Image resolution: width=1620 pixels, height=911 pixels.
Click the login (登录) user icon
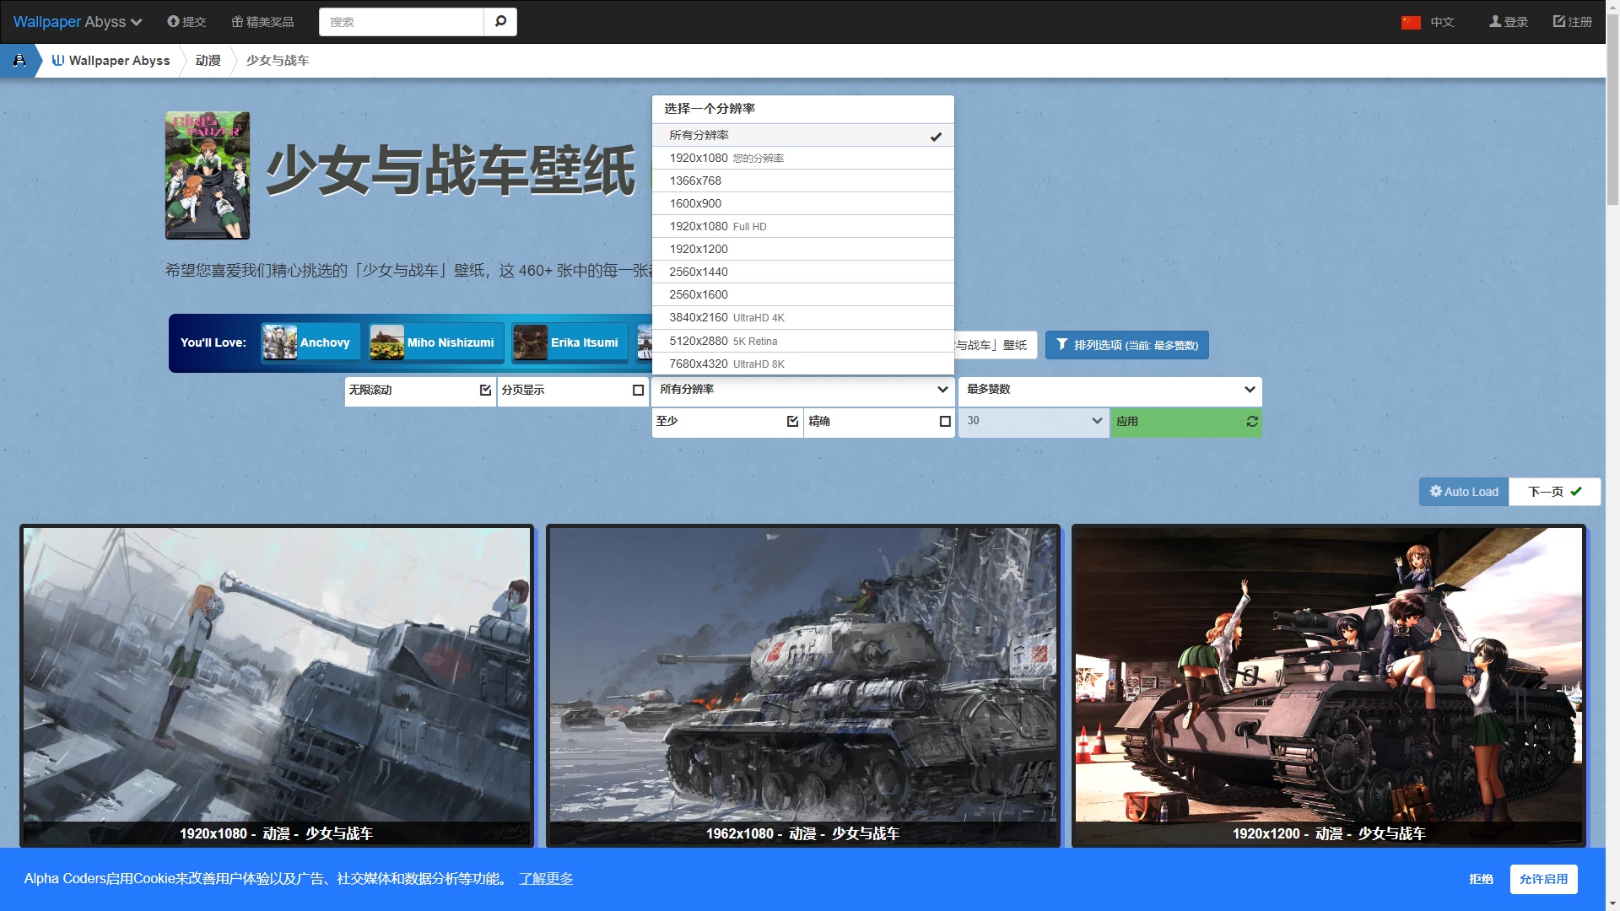point(1494,21)
